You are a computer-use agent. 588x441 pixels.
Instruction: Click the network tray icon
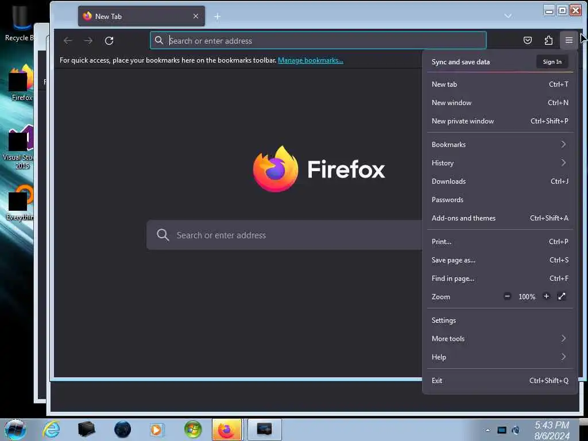point(502,430)
